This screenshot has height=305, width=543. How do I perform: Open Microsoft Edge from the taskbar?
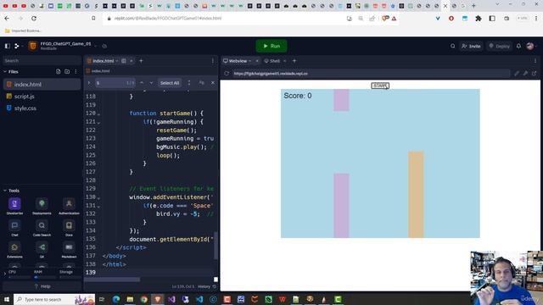[x=116, y=299]
